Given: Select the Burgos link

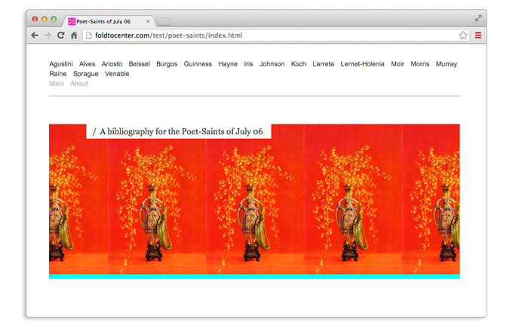Looking at the screenshot, I should tap(167, 64).
